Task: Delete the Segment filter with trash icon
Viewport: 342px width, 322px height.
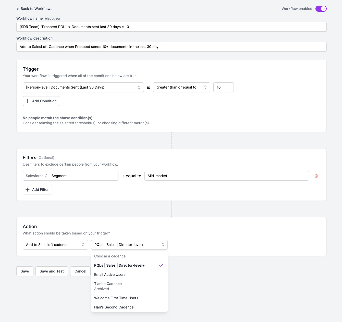Action: tap(316, 176)
